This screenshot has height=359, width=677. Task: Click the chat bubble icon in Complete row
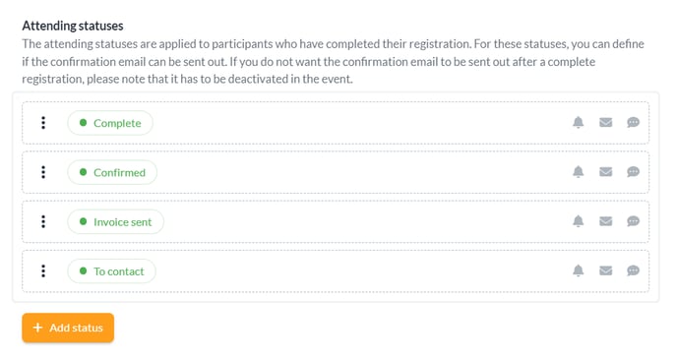[633, 123]
